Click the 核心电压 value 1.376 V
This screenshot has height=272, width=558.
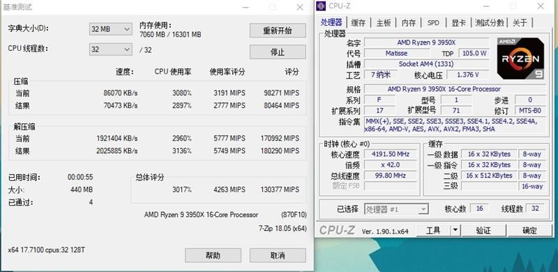tap(467, 75)
